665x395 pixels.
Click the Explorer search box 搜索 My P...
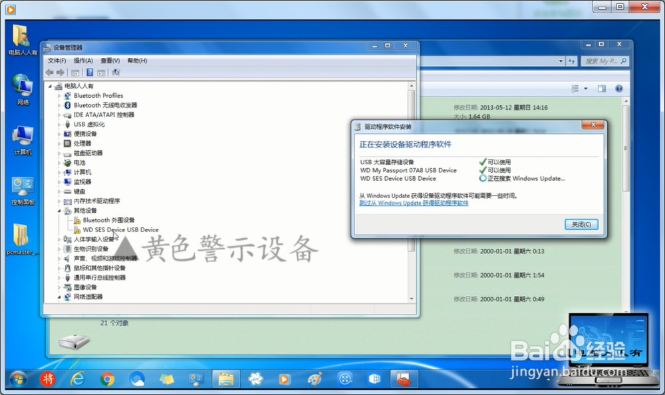coord(604,61)
